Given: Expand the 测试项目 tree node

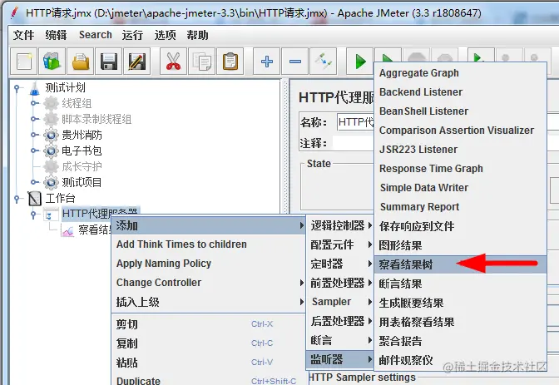Looking at the screenshot, I should [x=34, y=182].
